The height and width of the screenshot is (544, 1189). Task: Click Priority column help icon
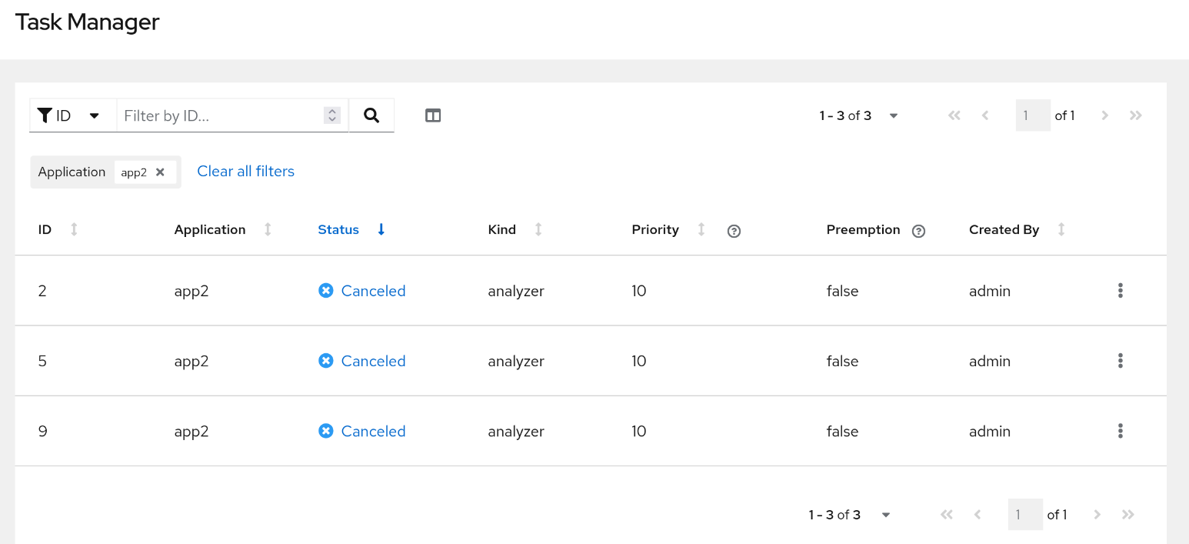(734, 231)
